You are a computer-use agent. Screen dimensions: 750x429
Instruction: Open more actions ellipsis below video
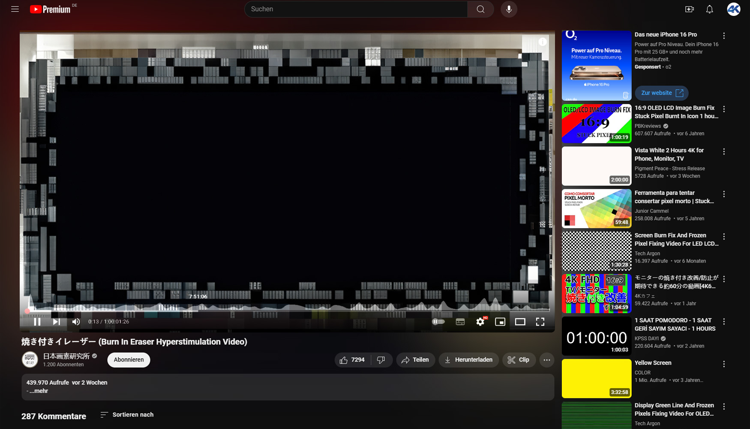[x=547, y=360]
